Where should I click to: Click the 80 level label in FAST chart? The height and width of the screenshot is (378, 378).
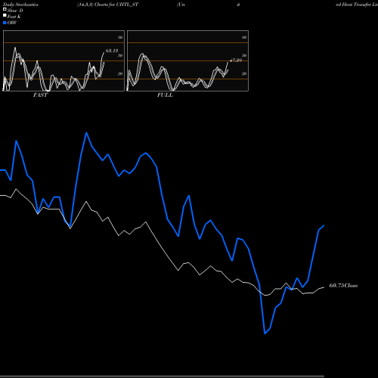[120, 37]
